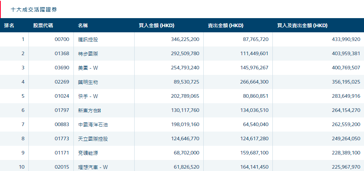
Task: Click sell amount 164,141,450
Action: click(x=254, y=167)
